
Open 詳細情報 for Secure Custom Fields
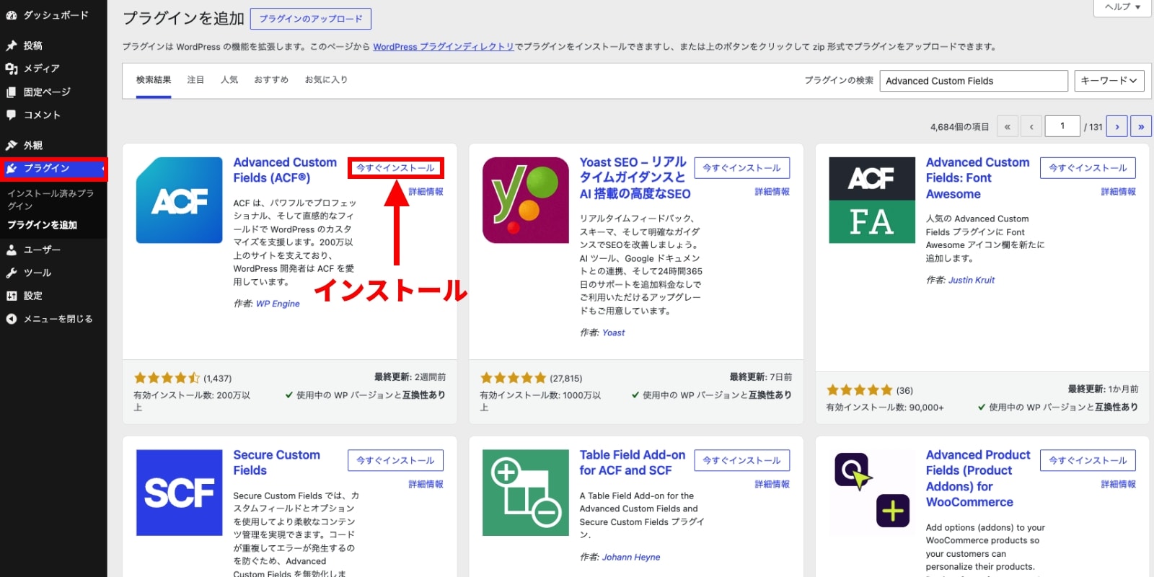coord(426,484)
